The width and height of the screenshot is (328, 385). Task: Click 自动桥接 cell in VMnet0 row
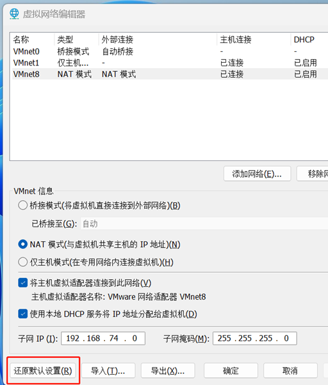(x=117, y=51)
